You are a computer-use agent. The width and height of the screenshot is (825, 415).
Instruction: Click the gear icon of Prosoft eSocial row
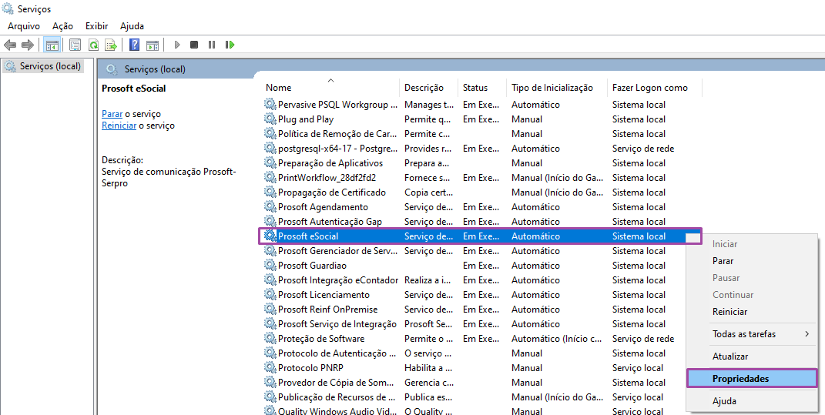[x=270, y=236]
